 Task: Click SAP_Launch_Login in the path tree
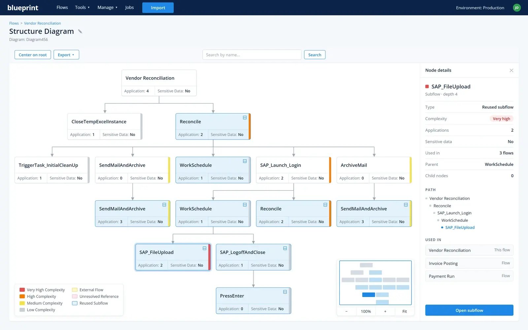click(x=454, y=213)
